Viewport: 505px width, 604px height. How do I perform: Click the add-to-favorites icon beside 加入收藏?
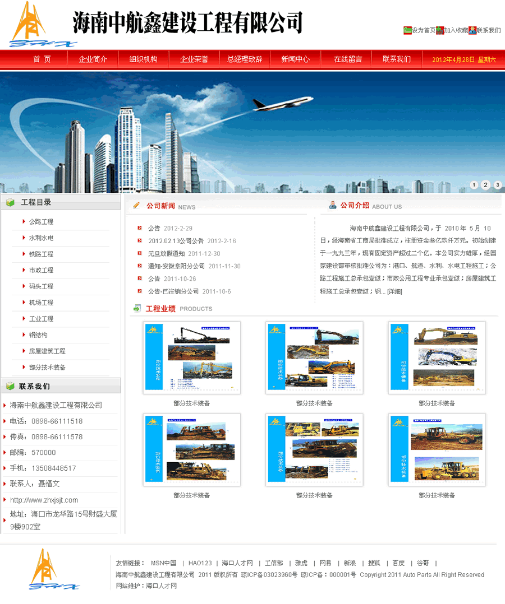tap(440, 31)
